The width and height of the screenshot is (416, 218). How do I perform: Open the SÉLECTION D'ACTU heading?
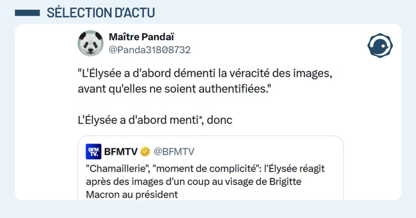tap(101, 13)
